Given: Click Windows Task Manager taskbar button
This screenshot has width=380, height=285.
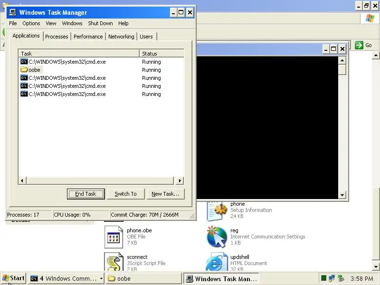Looking at the screenshot, I should pyautogui.click(x=221, y=279).
